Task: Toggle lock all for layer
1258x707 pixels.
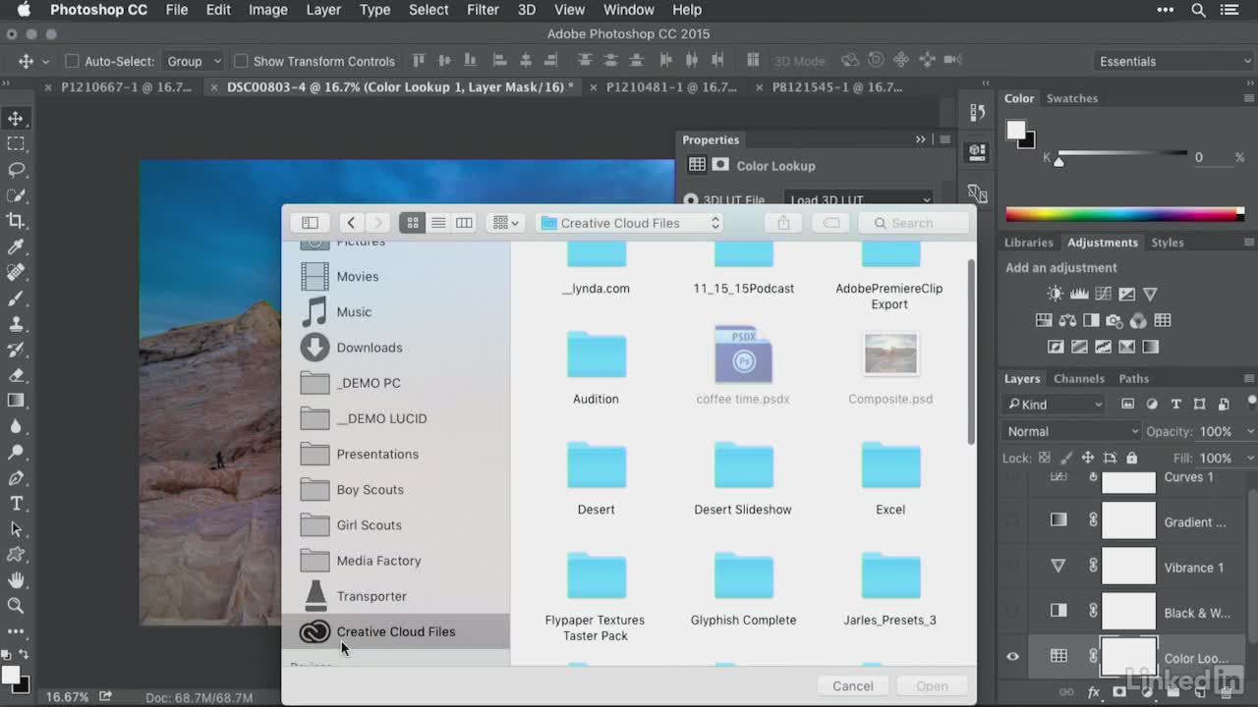Action: [1131, 458]
